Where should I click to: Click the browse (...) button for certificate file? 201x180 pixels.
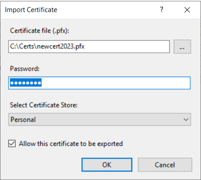[x=182, y=47]
